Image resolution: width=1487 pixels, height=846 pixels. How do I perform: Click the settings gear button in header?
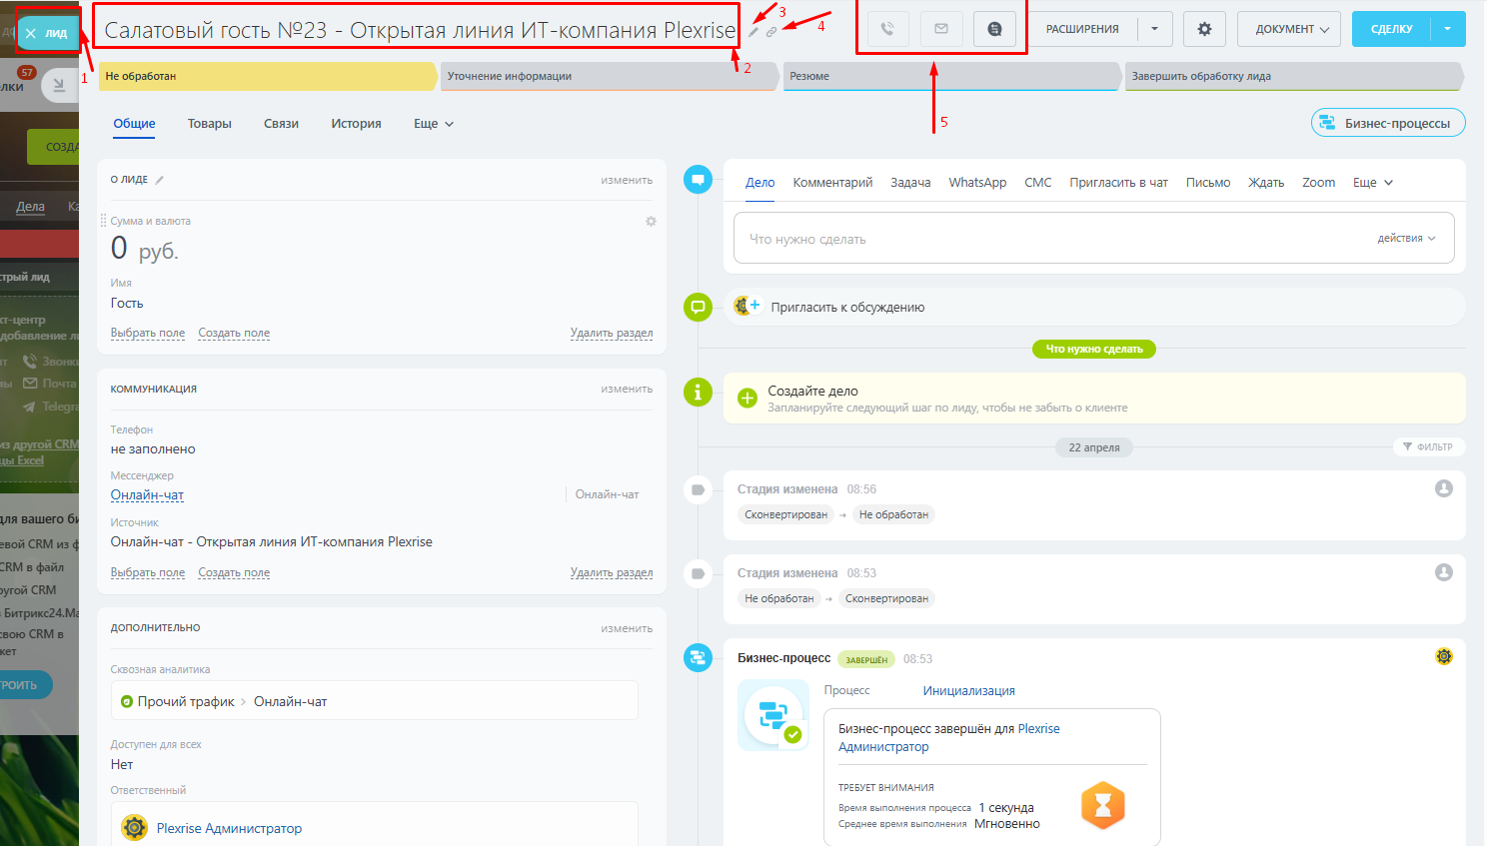[1204, 29]
